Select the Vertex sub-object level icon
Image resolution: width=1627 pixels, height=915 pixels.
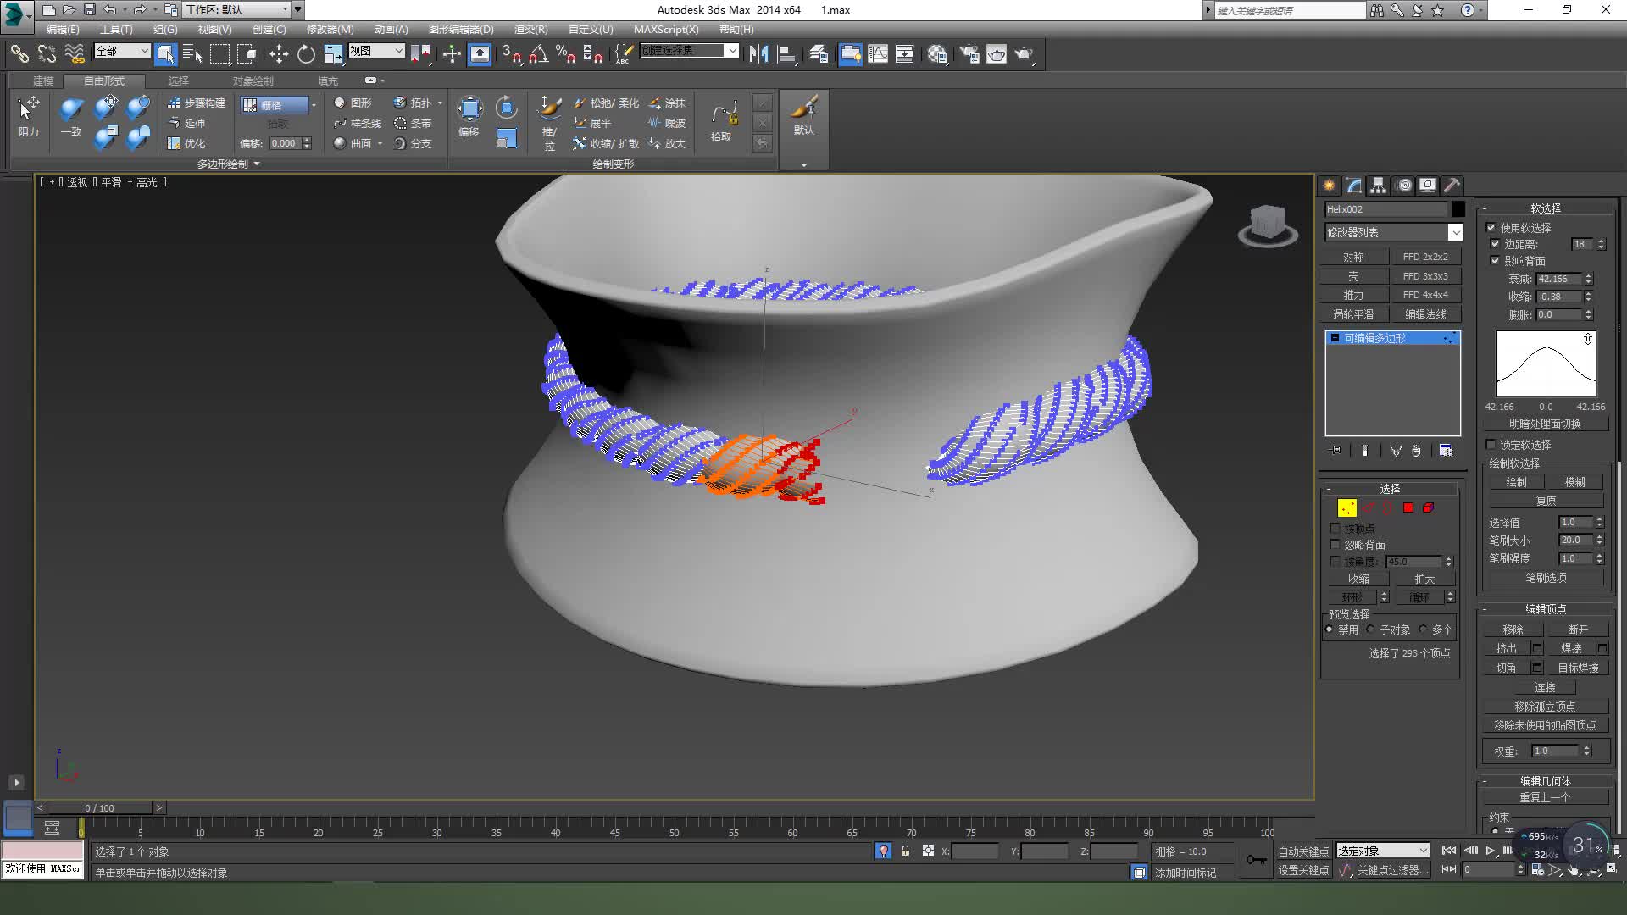(1347, 507)
